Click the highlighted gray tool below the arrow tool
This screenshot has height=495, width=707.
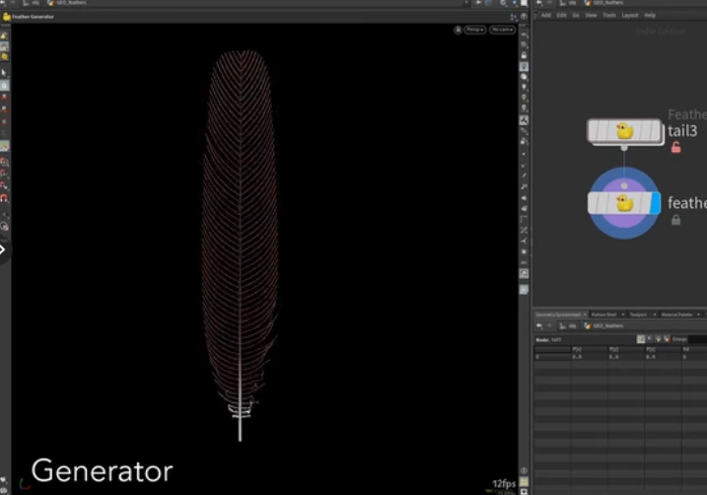point(4,85)
